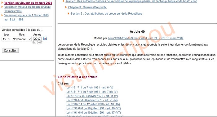
Task: Open Section 3 attributions du procureur link
Action: click(x=106, y=13)
